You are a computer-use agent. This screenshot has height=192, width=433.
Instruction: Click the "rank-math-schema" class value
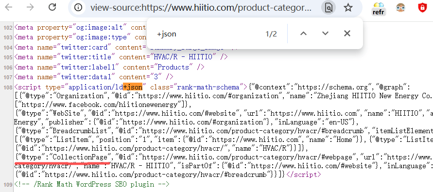coord(208,87)
